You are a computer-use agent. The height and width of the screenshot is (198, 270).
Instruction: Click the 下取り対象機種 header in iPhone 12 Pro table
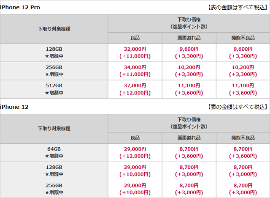(x=54, y=29)
